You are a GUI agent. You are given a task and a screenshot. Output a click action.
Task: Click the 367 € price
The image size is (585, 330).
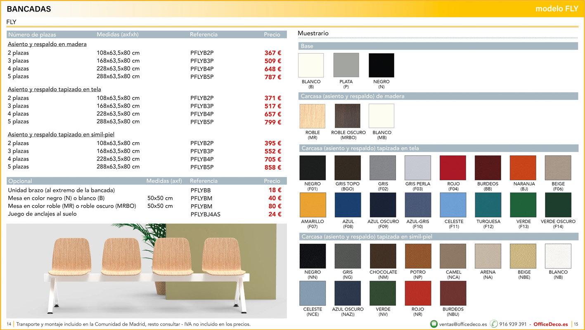coord(273,53)
